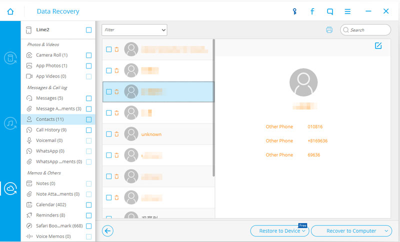
Task: Select the unknown contact name
Action: click(x=151, y=134)
